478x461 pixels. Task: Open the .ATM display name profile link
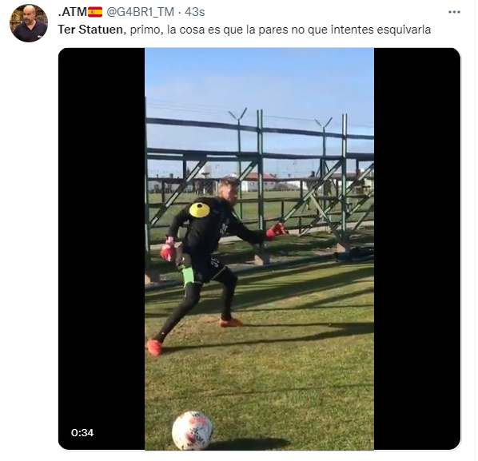tap(72, 12)
